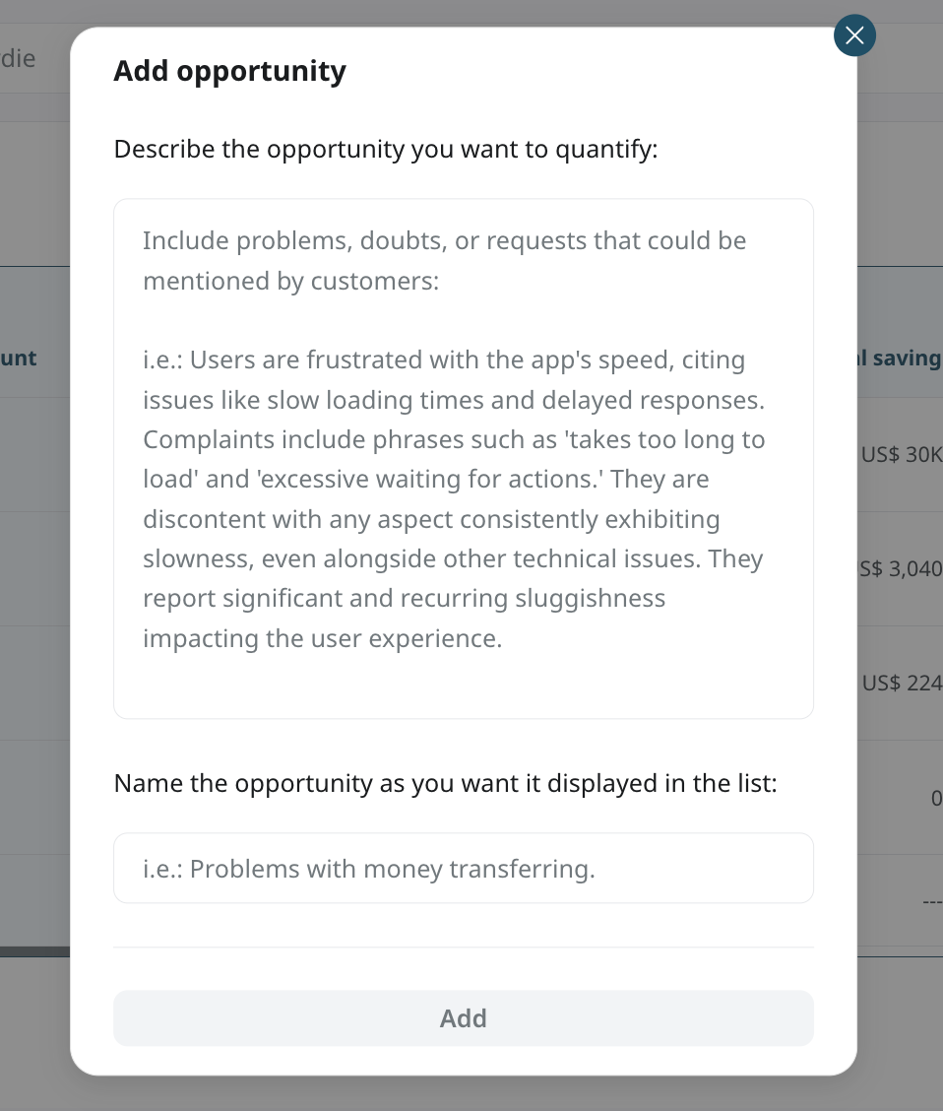Image resolution: width=943 pixels, height=1111 pixels.
Task: Click the "Describe the opportunity" label
Action: [385, 150]
